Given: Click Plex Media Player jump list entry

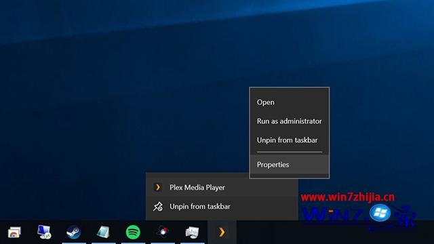Looking at the screenshot, I should (x=222, y=188).
